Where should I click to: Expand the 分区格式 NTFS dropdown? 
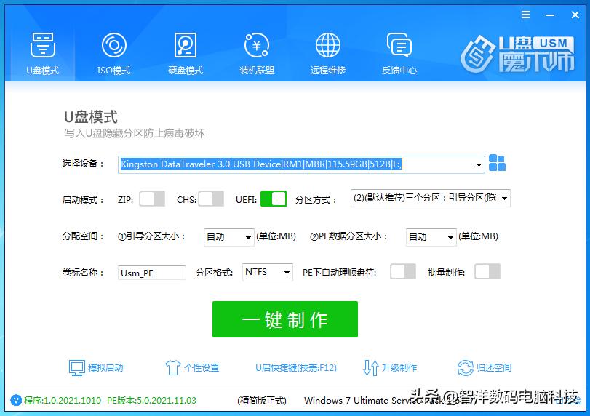267,272
